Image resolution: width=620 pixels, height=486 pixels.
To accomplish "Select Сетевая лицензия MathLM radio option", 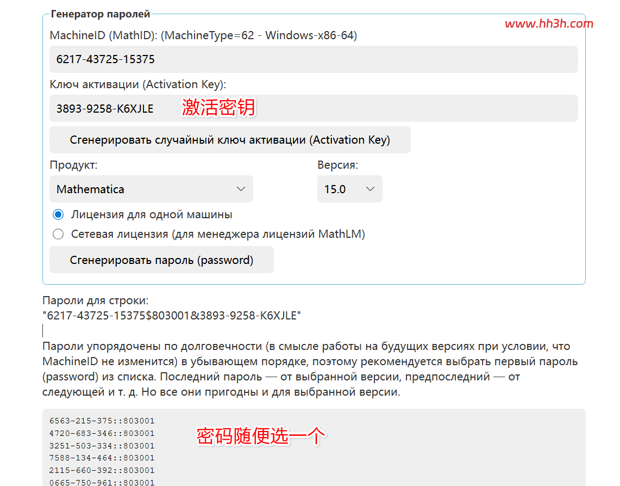I will pos(58,234).
